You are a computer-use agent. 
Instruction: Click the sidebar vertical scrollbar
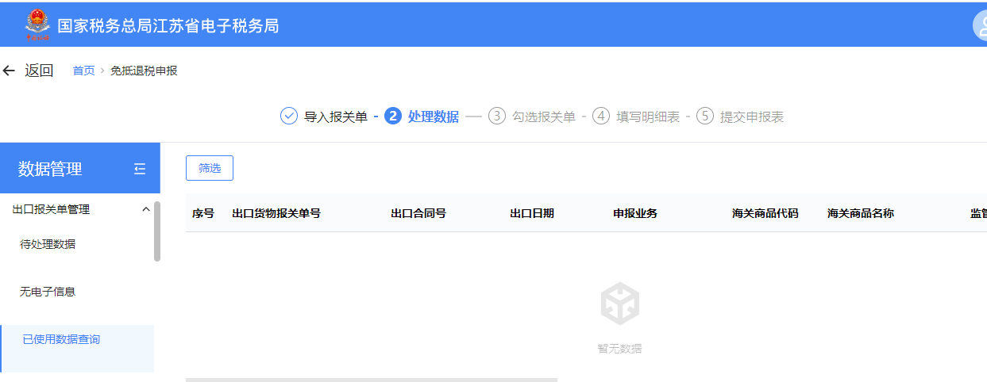coord(157,231)
